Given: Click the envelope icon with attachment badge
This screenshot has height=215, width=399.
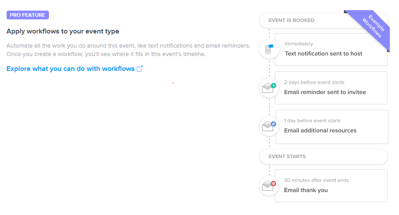Looking at the screenshot, I should (269, 126).
